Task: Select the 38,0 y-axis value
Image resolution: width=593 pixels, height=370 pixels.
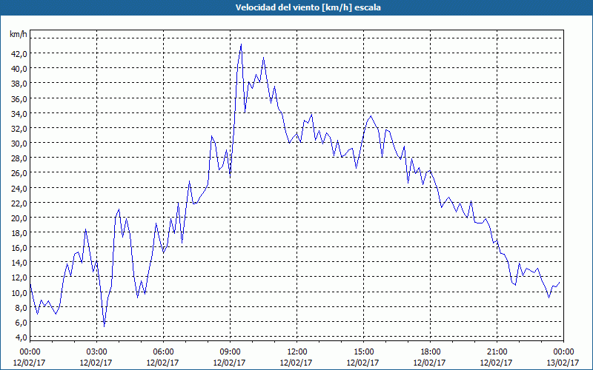Action: 19,84
